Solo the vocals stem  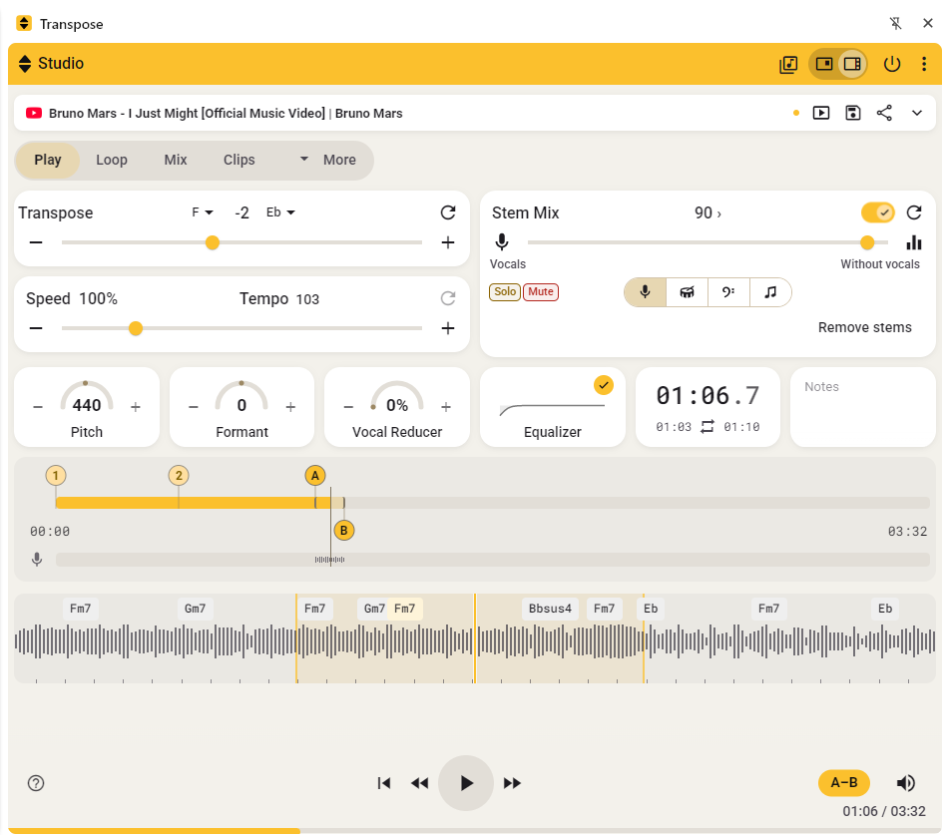click(505, 292)
